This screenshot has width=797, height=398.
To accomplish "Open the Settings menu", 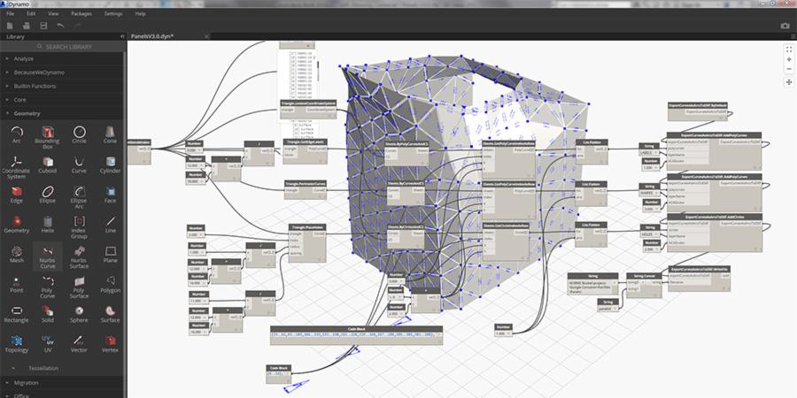I will [113, 13].
